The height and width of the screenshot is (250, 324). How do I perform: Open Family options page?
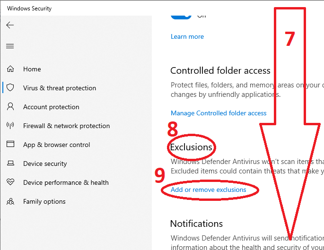44,201
